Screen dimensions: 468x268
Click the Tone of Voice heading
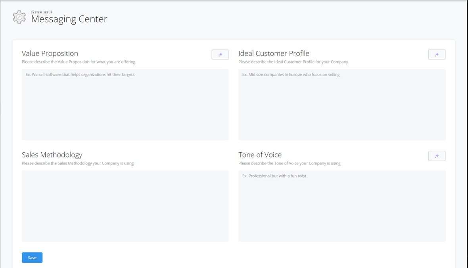[x=260, y=155]
